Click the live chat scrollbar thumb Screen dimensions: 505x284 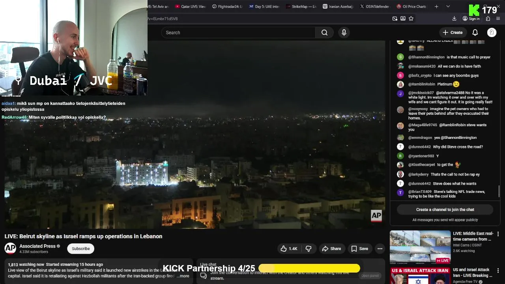[x=499, y=191]
